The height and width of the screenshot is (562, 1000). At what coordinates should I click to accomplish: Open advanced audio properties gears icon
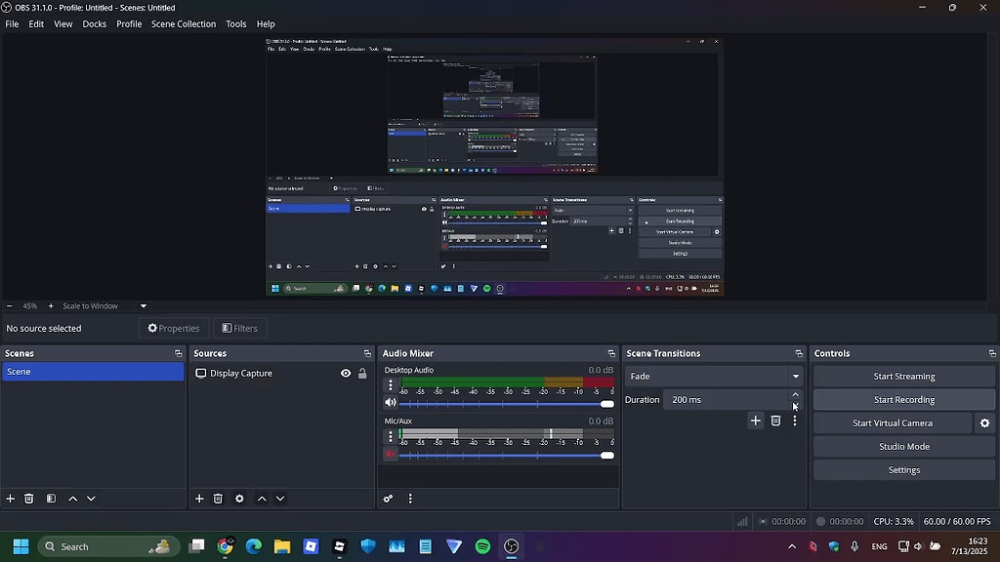(x=388, y=499)
